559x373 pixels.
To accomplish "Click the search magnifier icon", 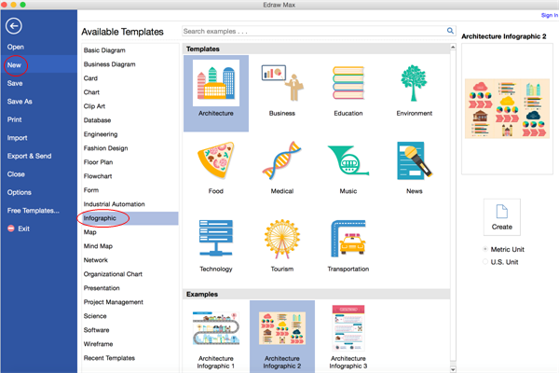I will pyautogui.click(x=450, y=31).
